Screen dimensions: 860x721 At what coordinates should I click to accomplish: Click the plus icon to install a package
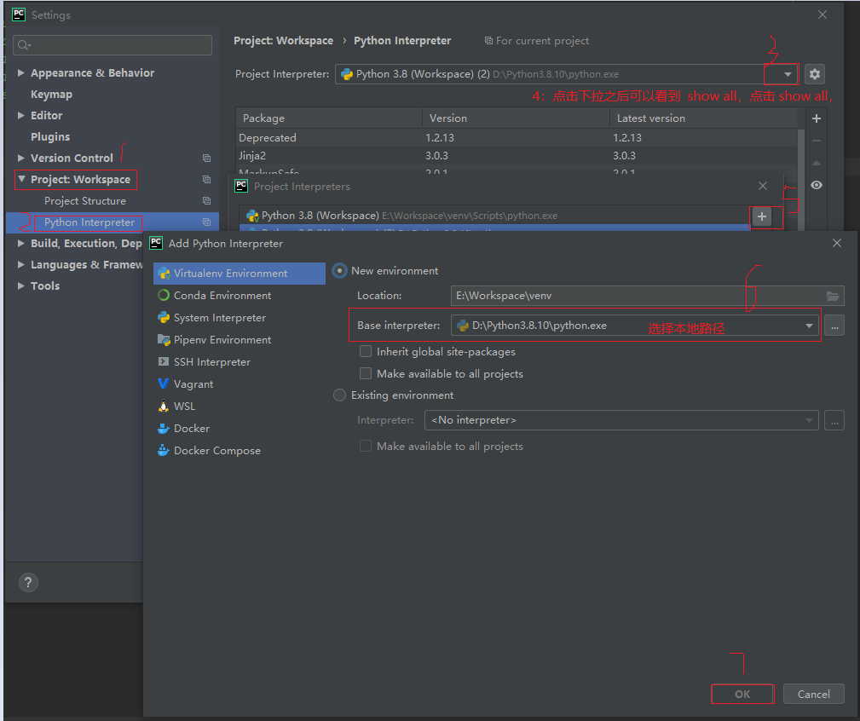click(817, 118)
